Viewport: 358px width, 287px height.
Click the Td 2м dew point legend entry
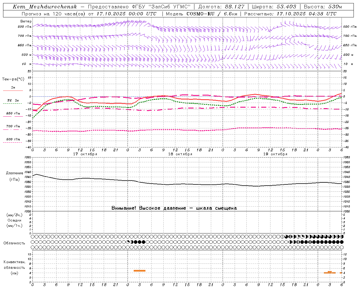(x=13, y=100)
